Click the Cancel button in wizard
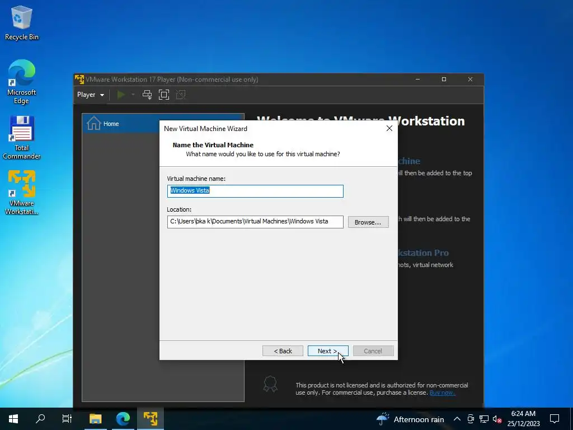This screenshot has height=430, width=573. 373,351
